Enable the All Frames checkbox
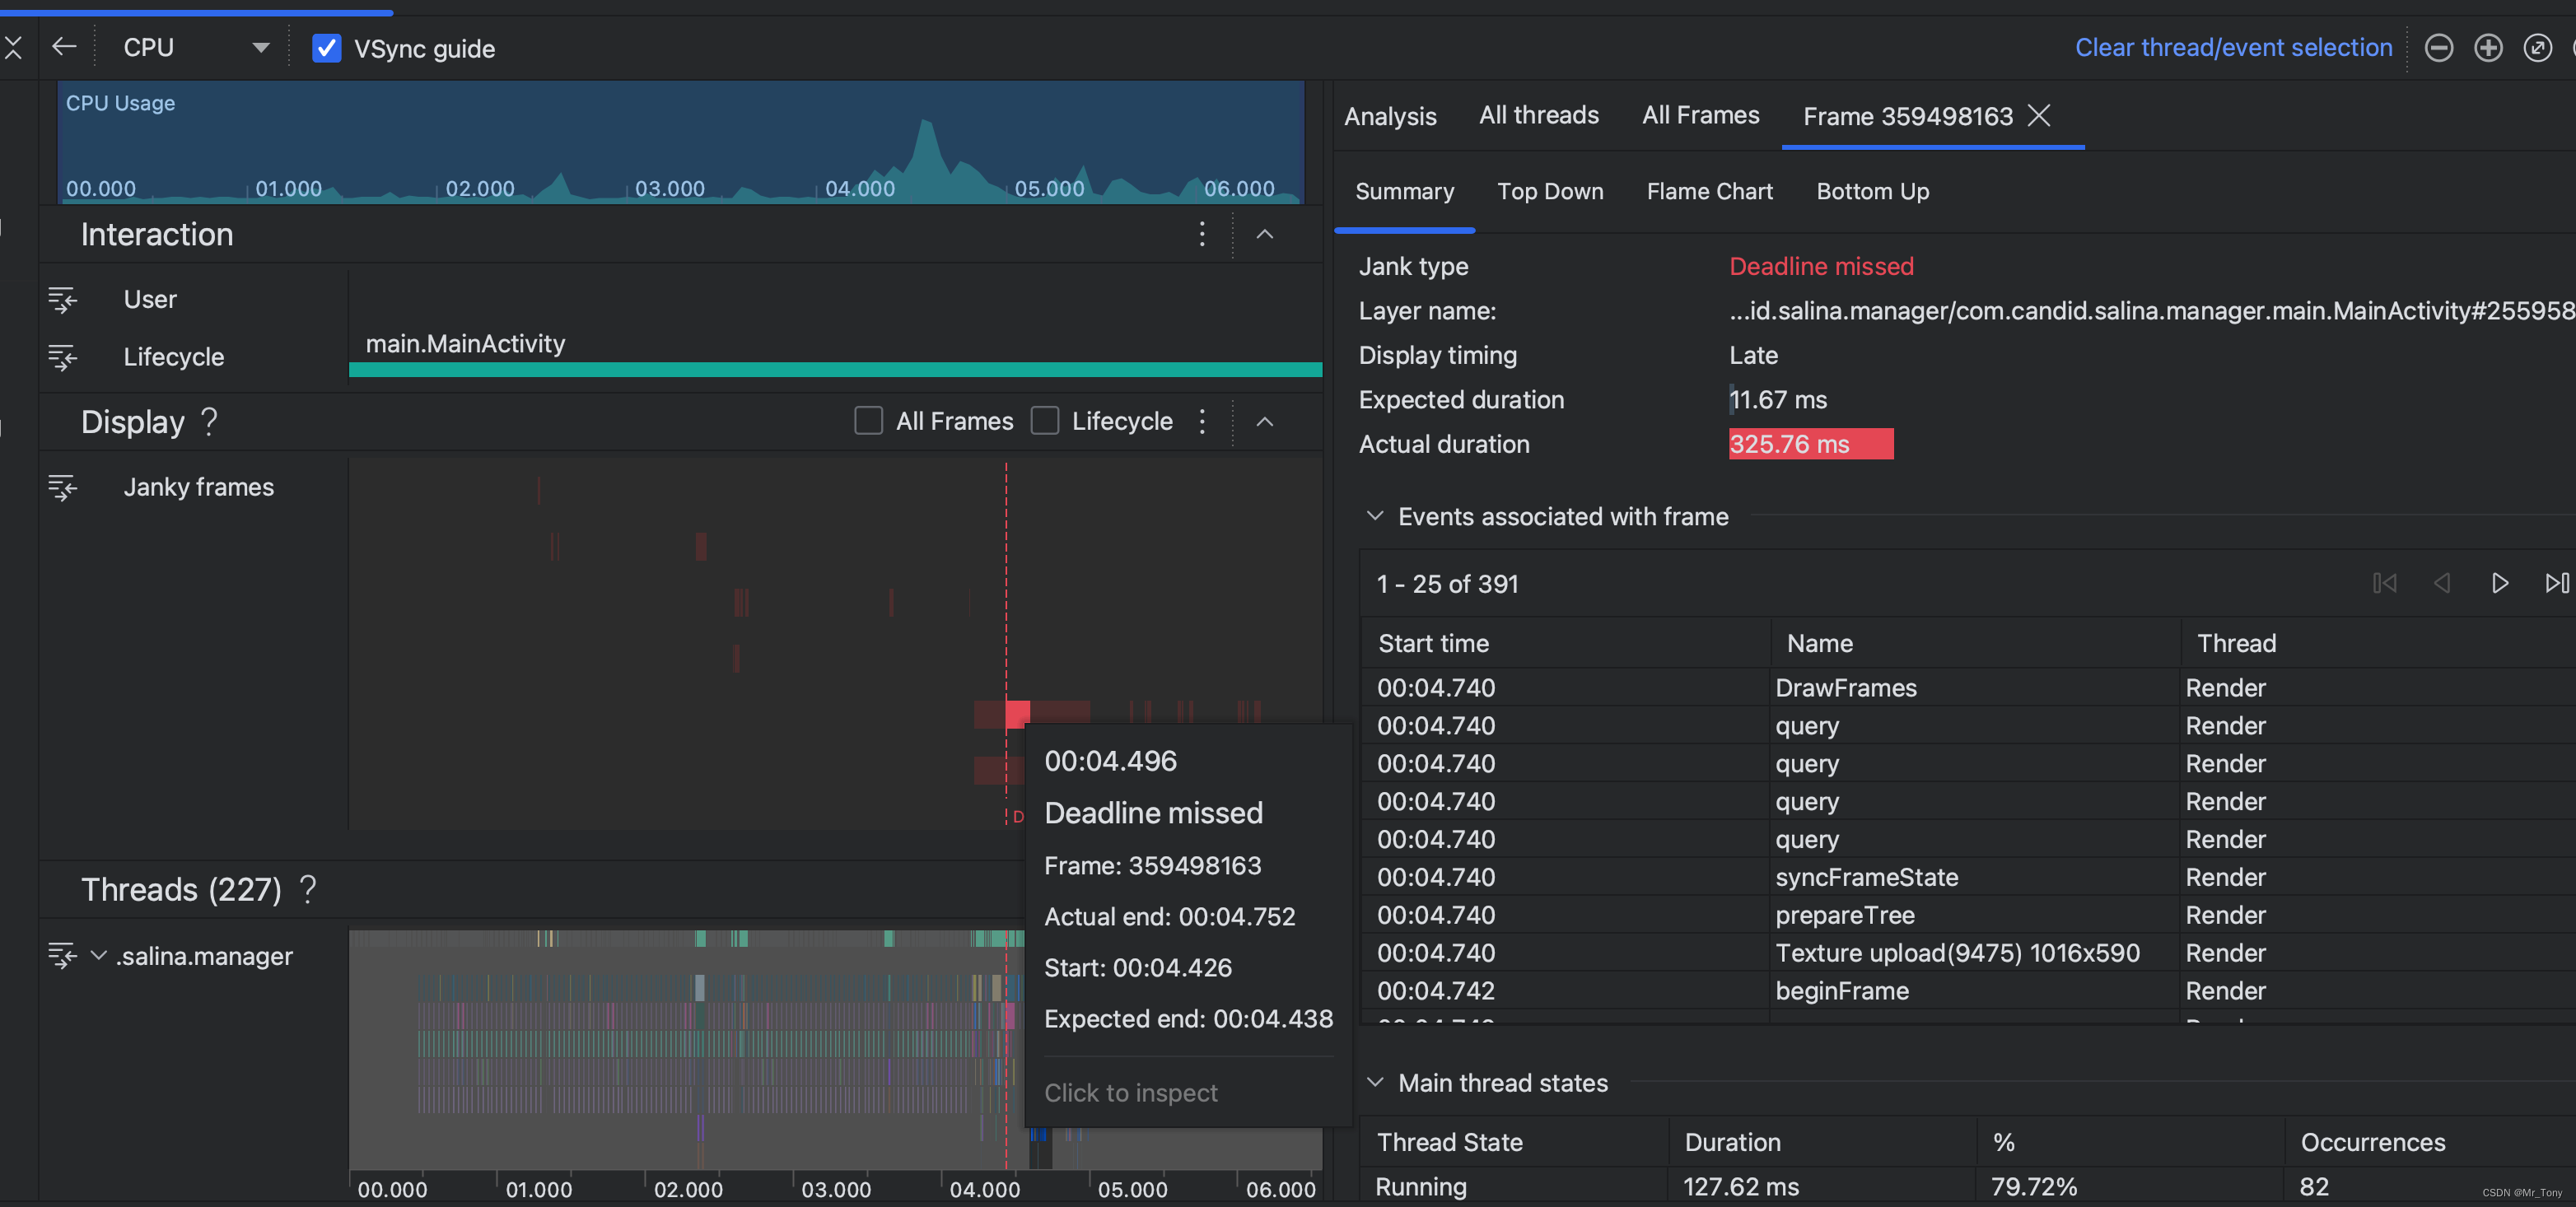The width and height of the screenshot is (2576, 1207). coord(868,421)
